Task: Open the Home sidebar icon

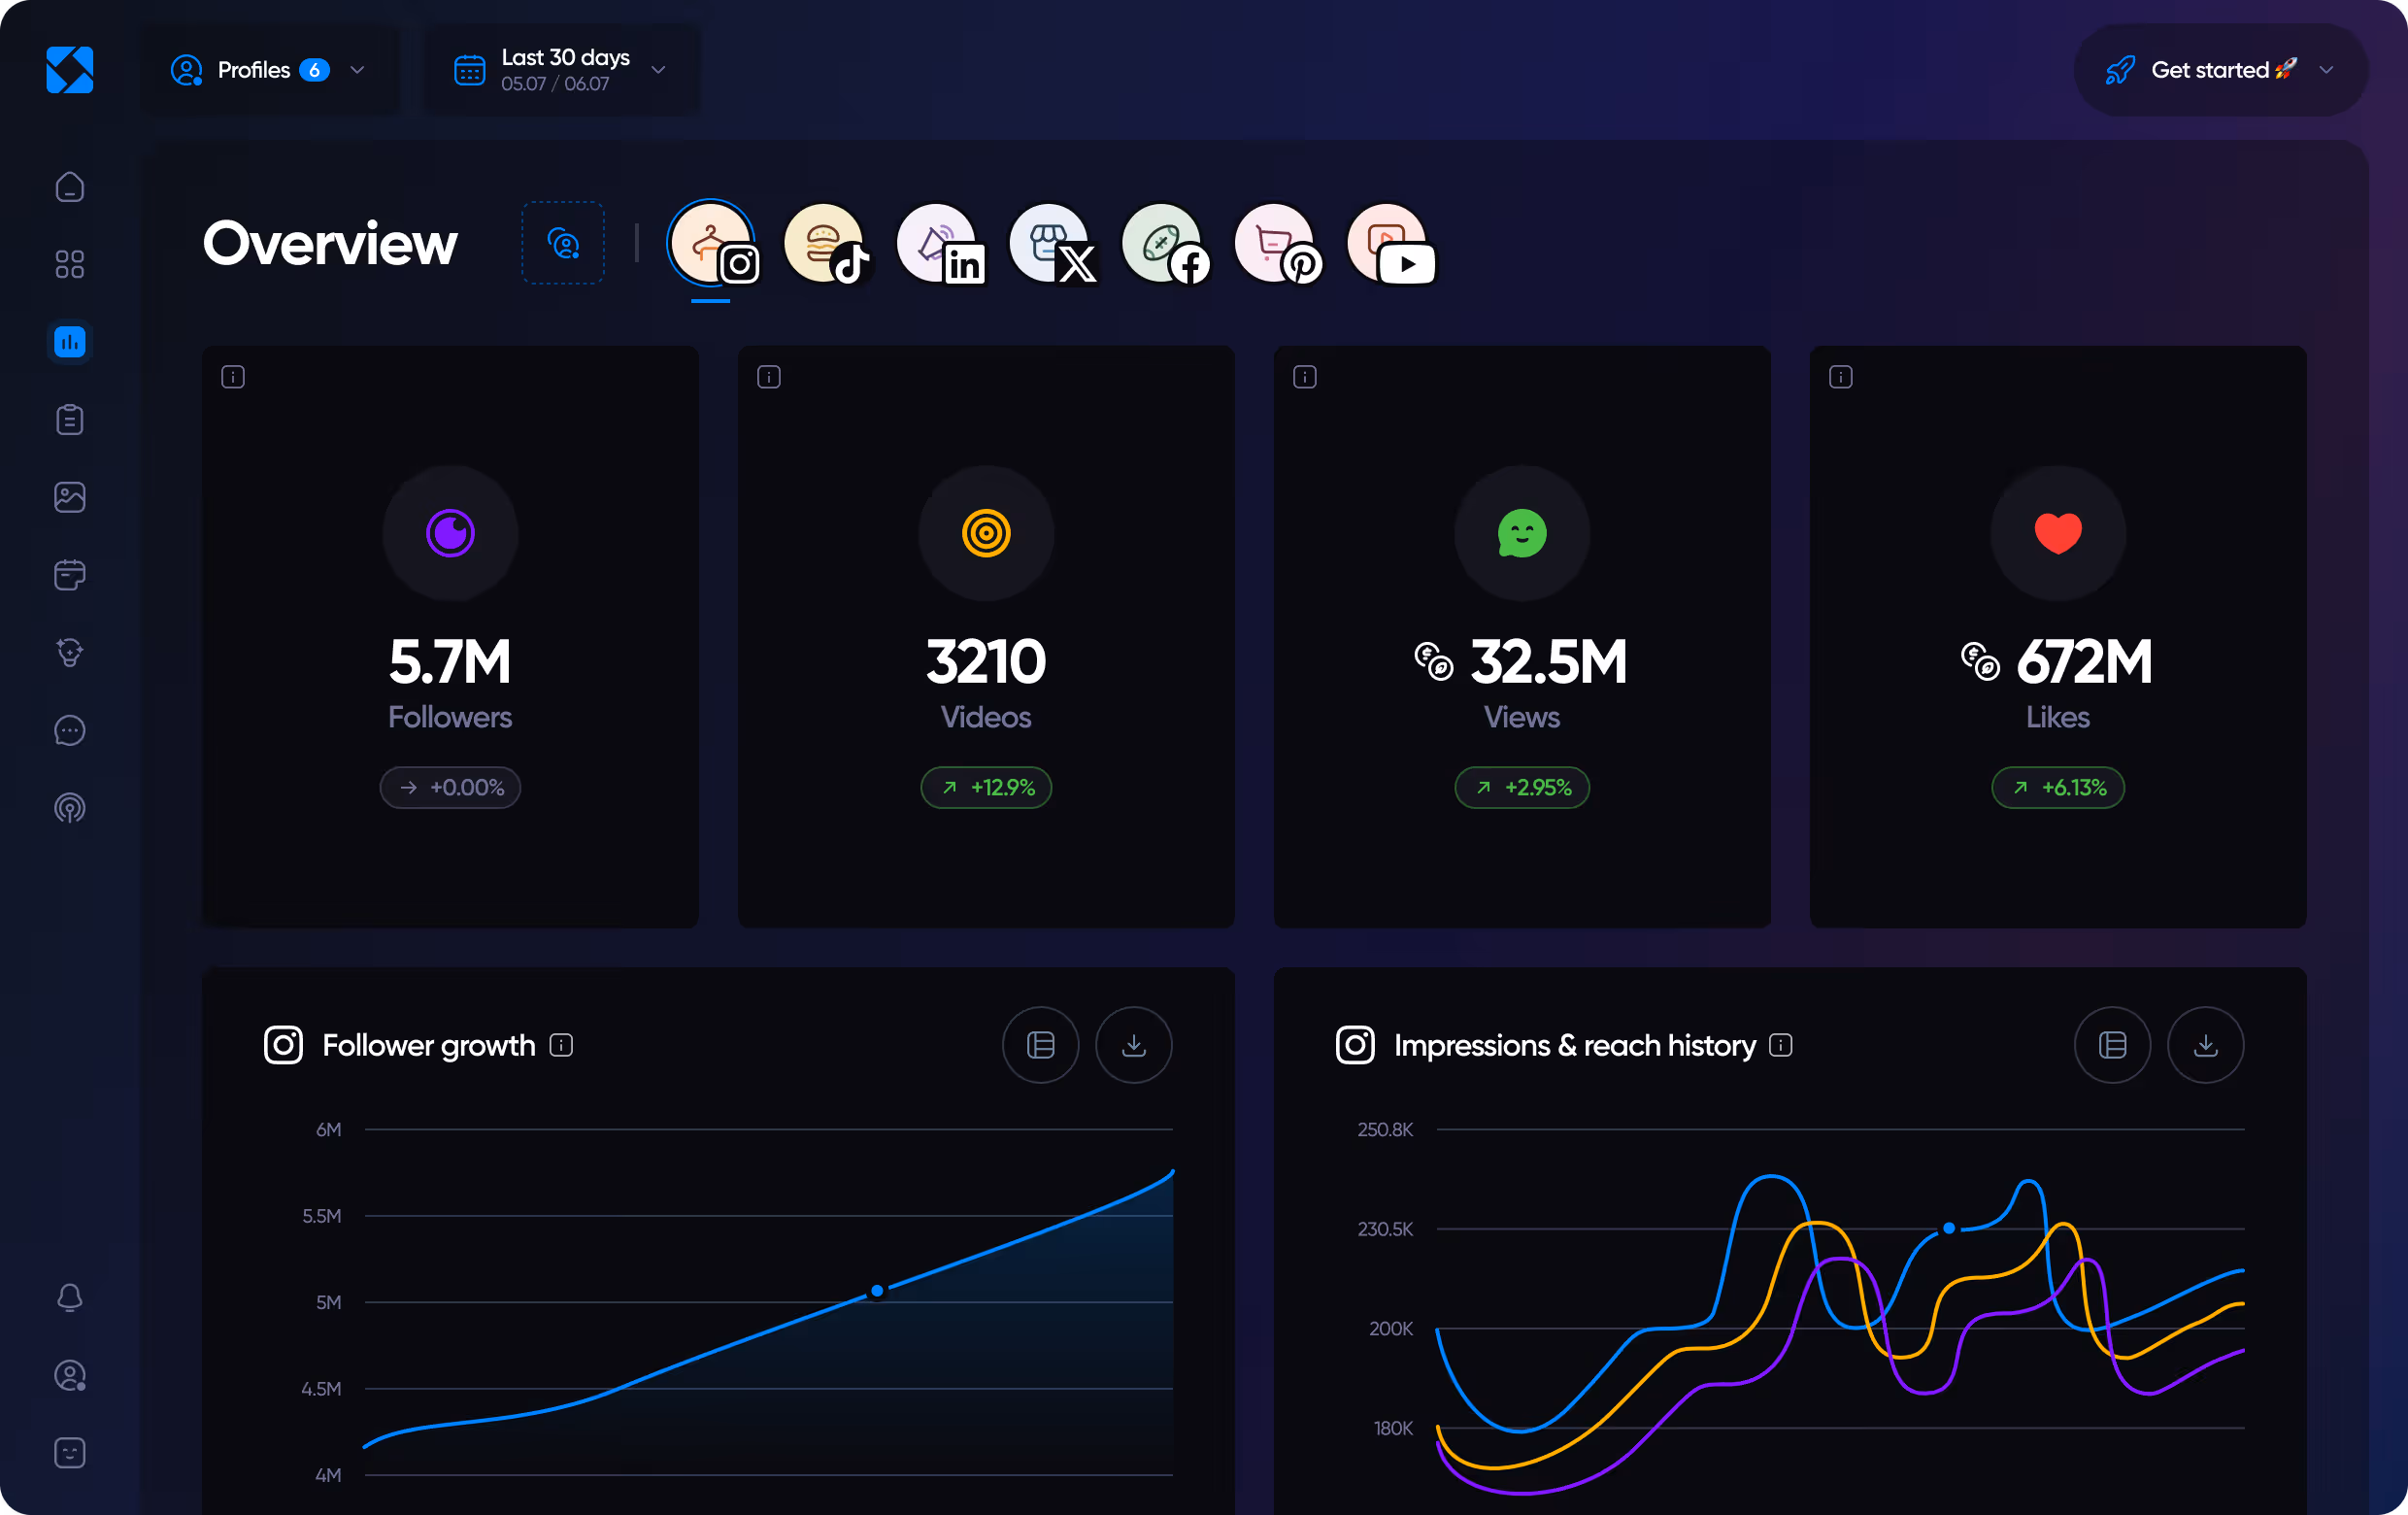Action: [69, 186]
